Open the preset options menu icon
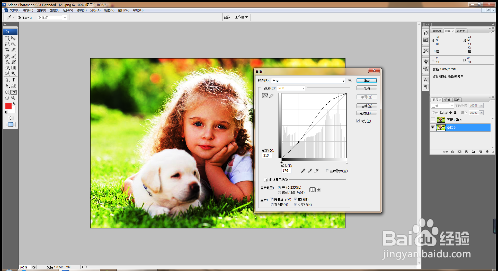Image resolution: width=498 pixels, height=271 pixels. (x=350, y=81)
